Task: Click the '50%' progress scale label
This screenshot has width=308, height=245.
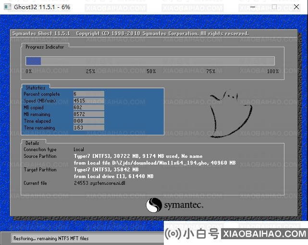Action: (151, 71)
